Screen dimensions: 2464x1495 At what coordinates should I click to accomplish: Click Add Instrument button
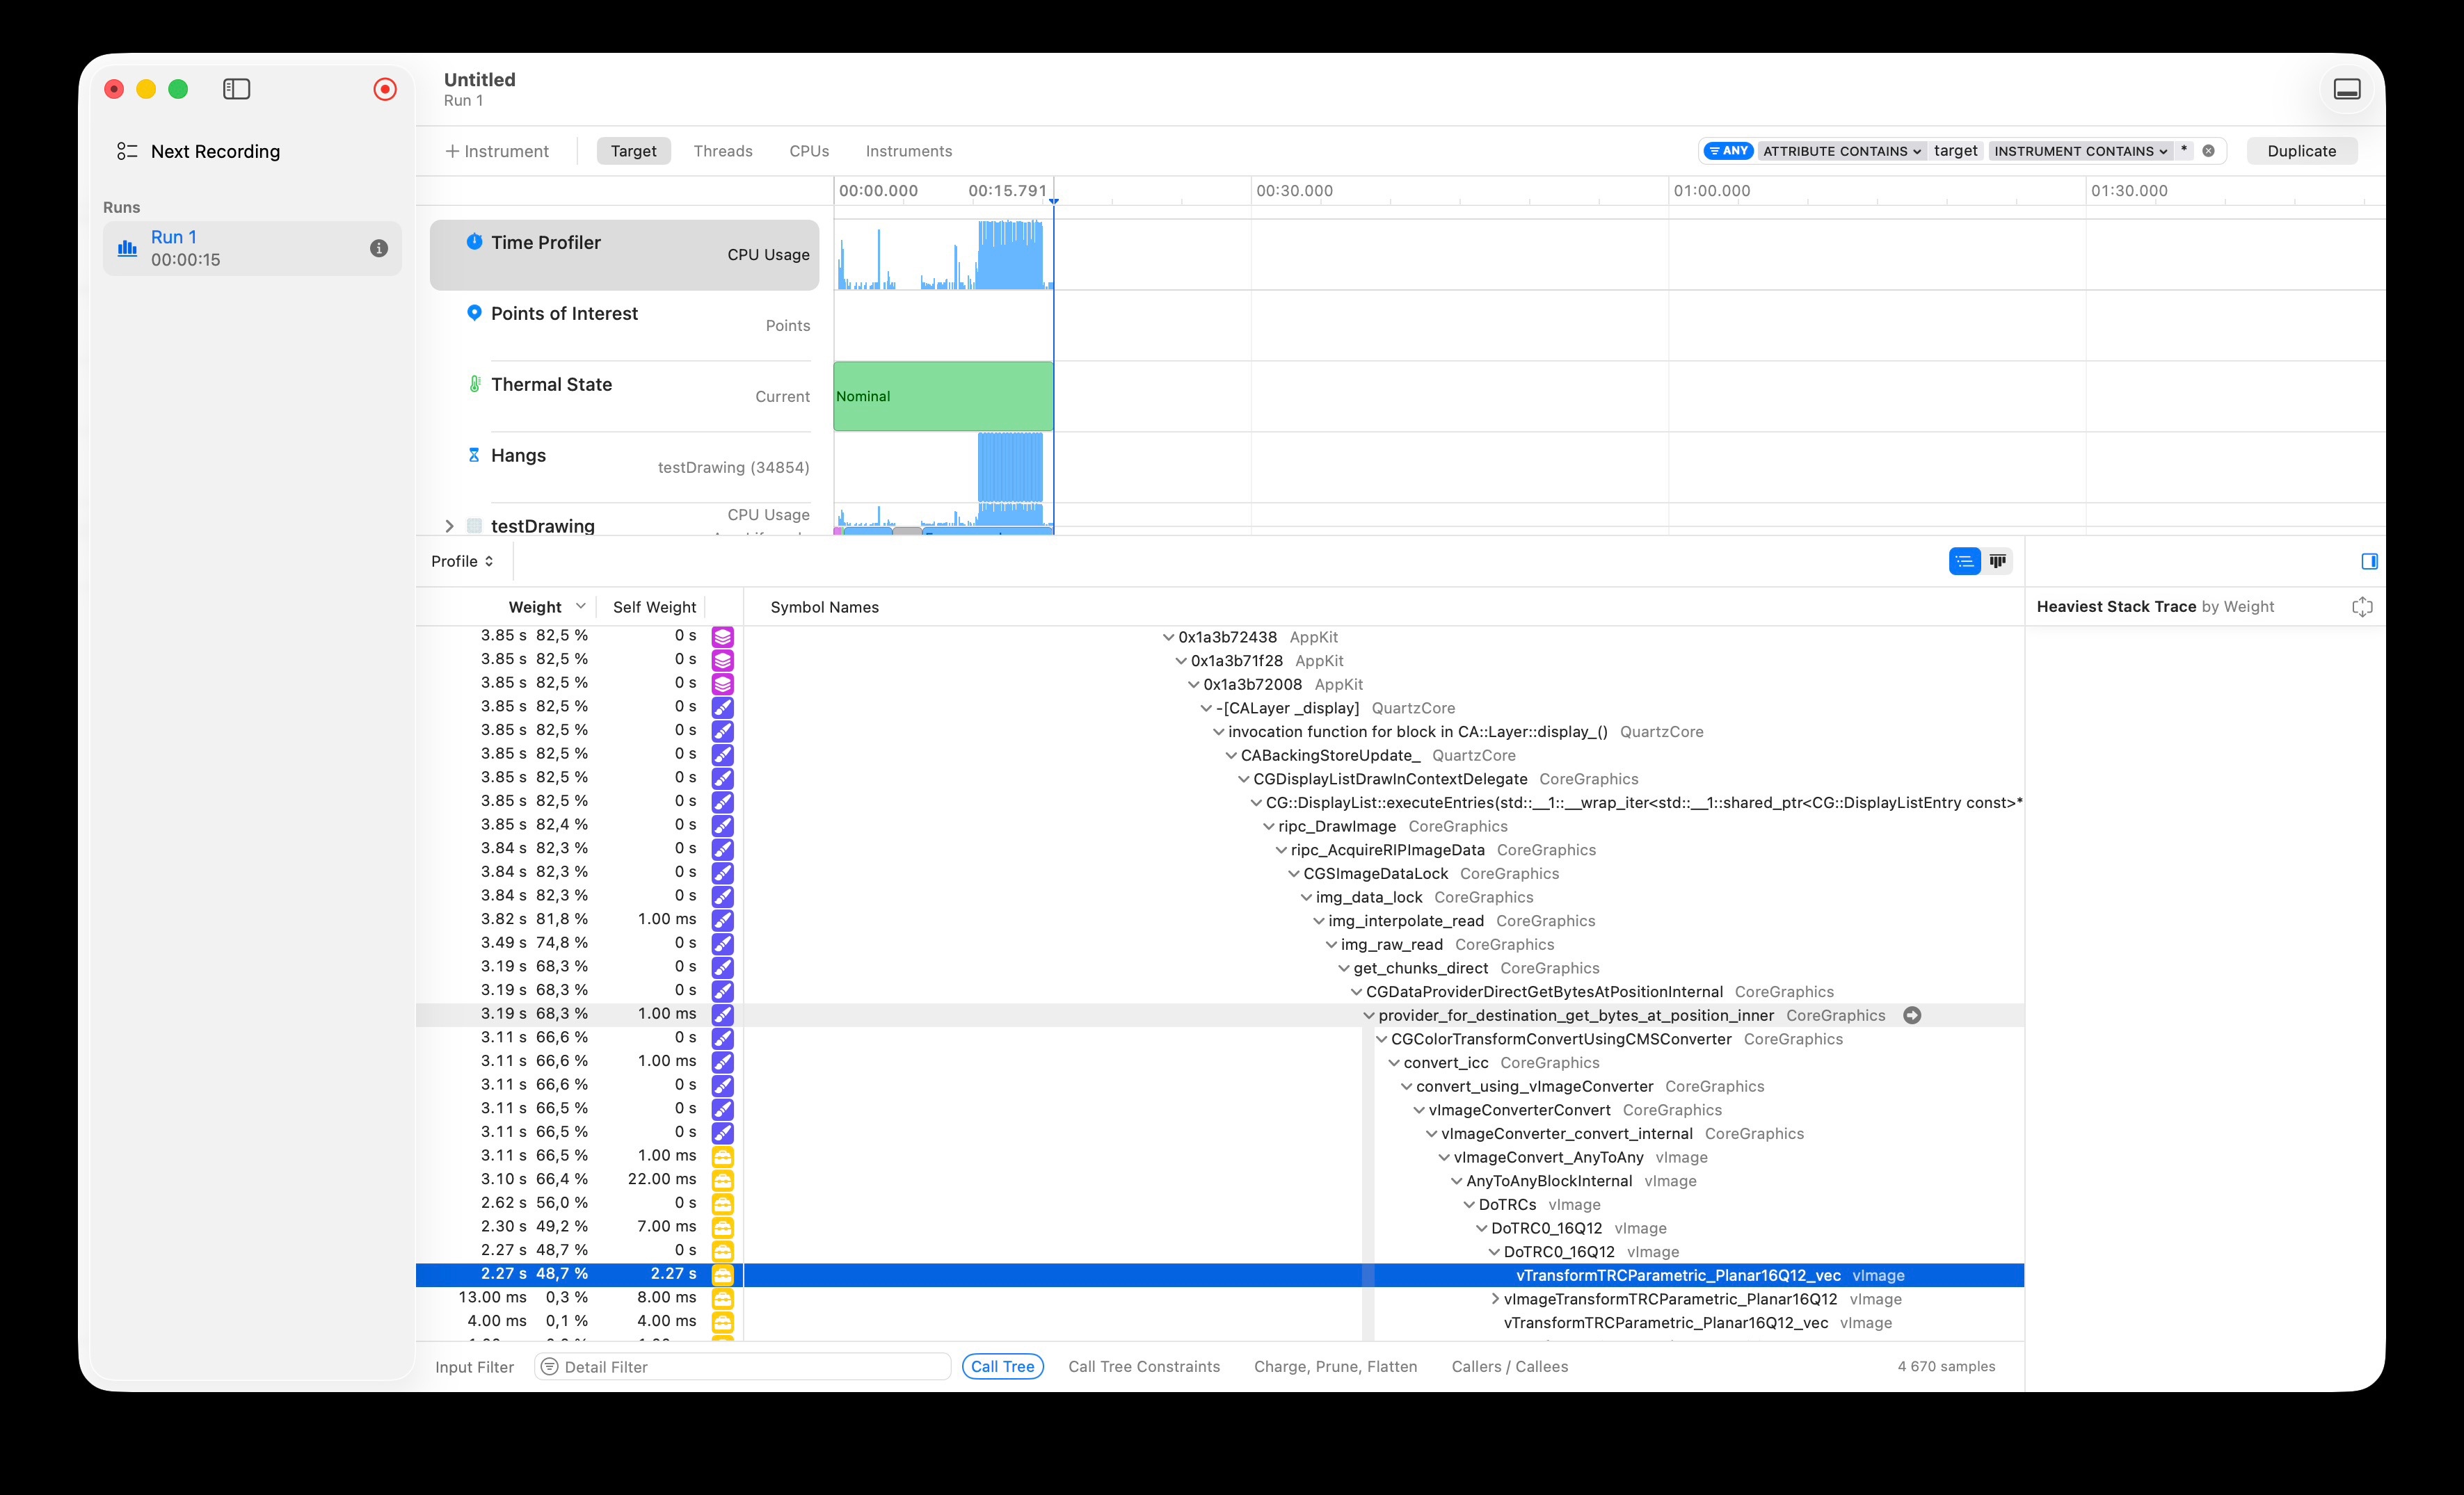[497, 151]
